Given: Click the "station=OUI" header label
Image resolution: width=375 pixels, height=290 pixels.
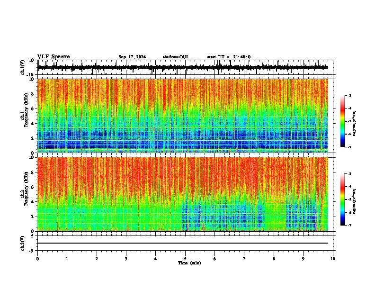Looking at the screenshot, I should pyautogui.click(x=175, y=57).
